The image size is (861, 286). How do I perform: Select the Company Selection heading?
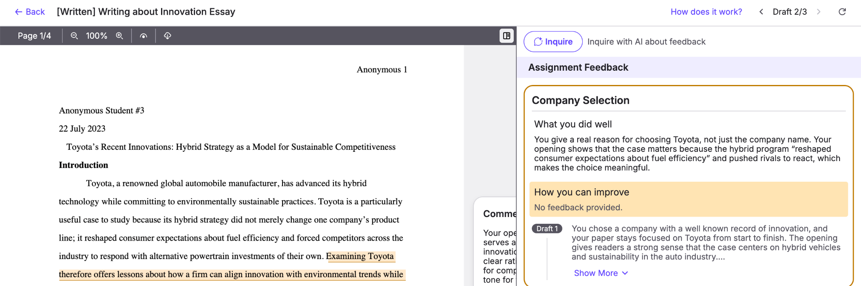coord(581,101)
